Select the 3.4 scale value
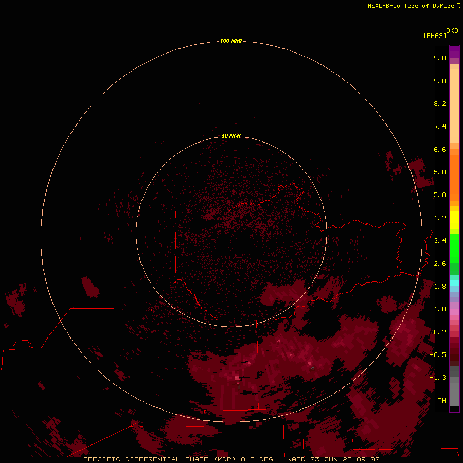The width and height of the screenshot is (463, 463). [440, 241]
